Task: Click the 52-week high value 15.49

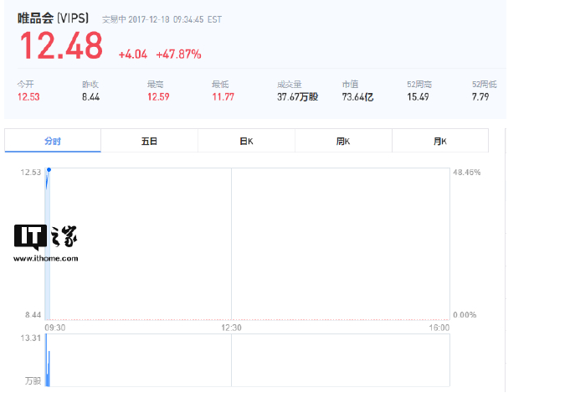Action: coord(418,96)
